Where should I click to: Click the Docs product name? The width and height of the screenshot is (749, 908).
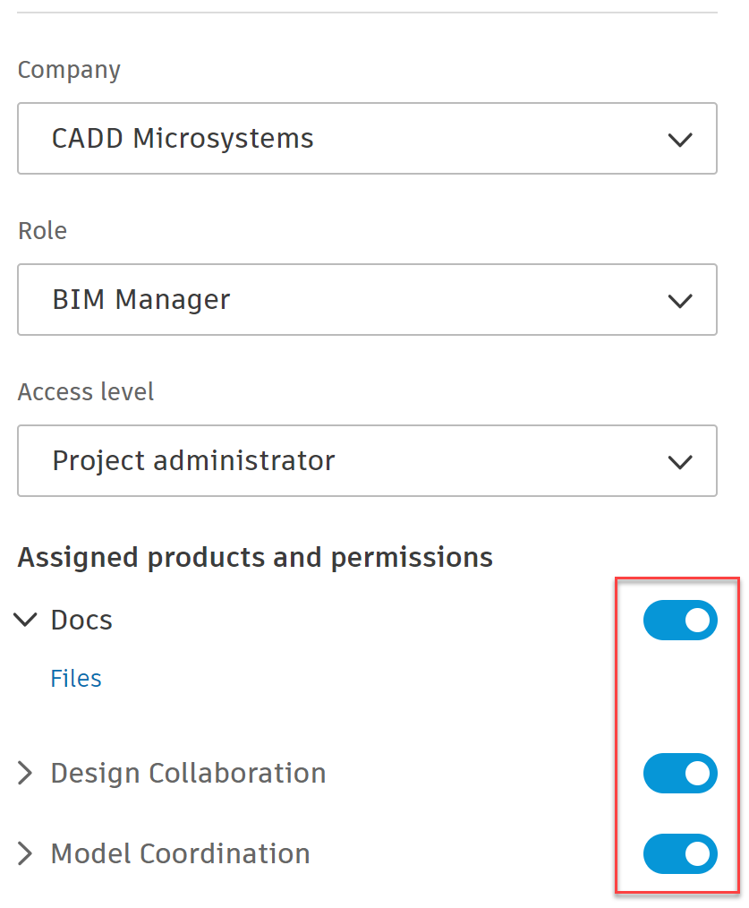(x=81, y=620)
